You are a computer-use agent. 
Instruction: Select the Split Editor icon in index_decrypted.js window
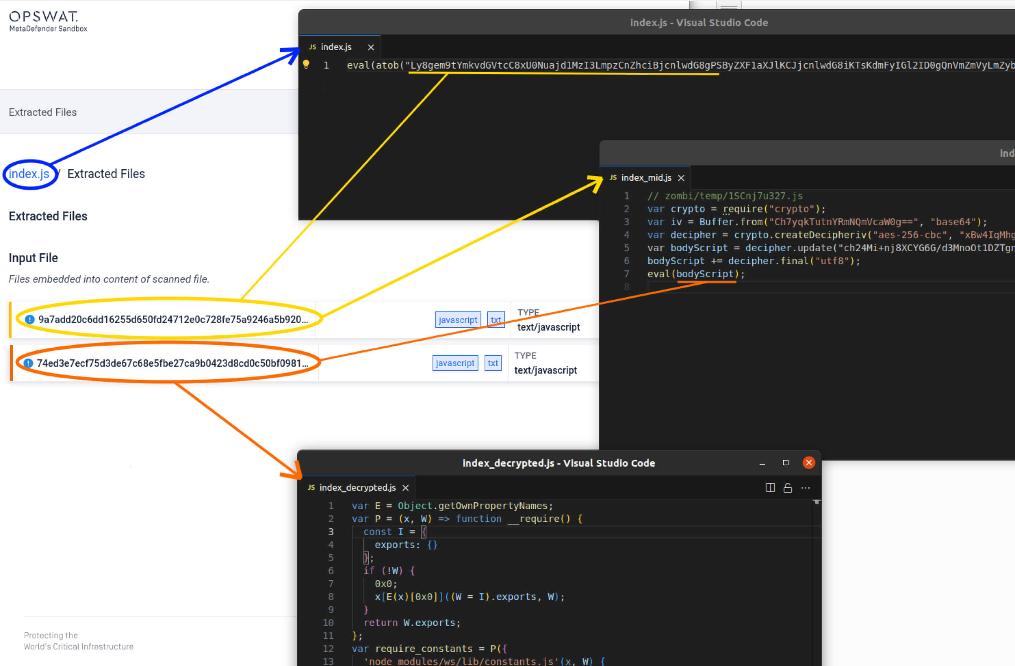tap(770, 487)
